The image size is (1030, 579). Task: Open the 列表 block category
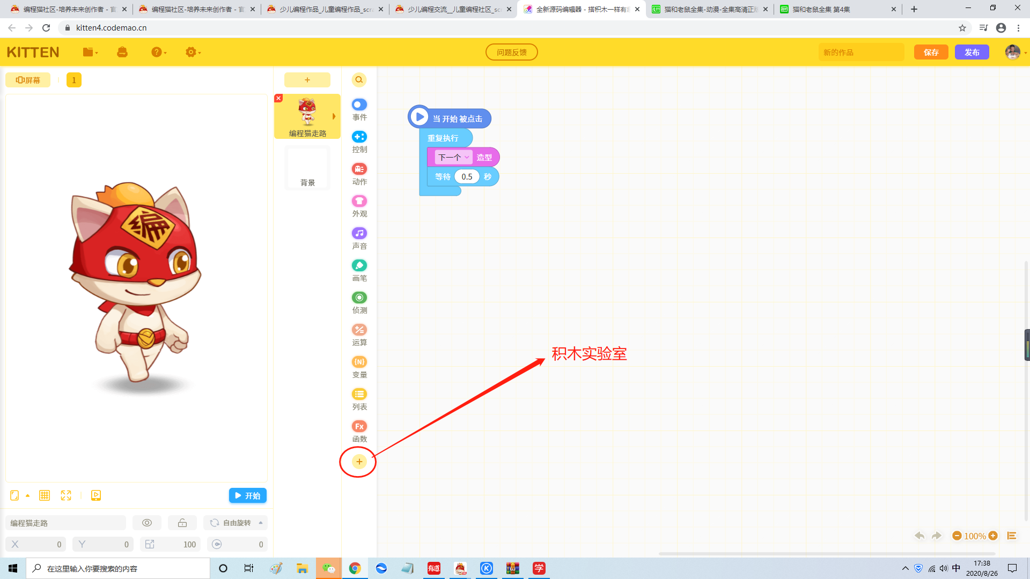(x=359, y=399)
